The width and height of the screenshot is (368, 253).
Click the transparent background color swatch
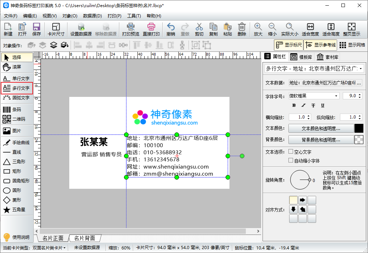coord(359,140)
